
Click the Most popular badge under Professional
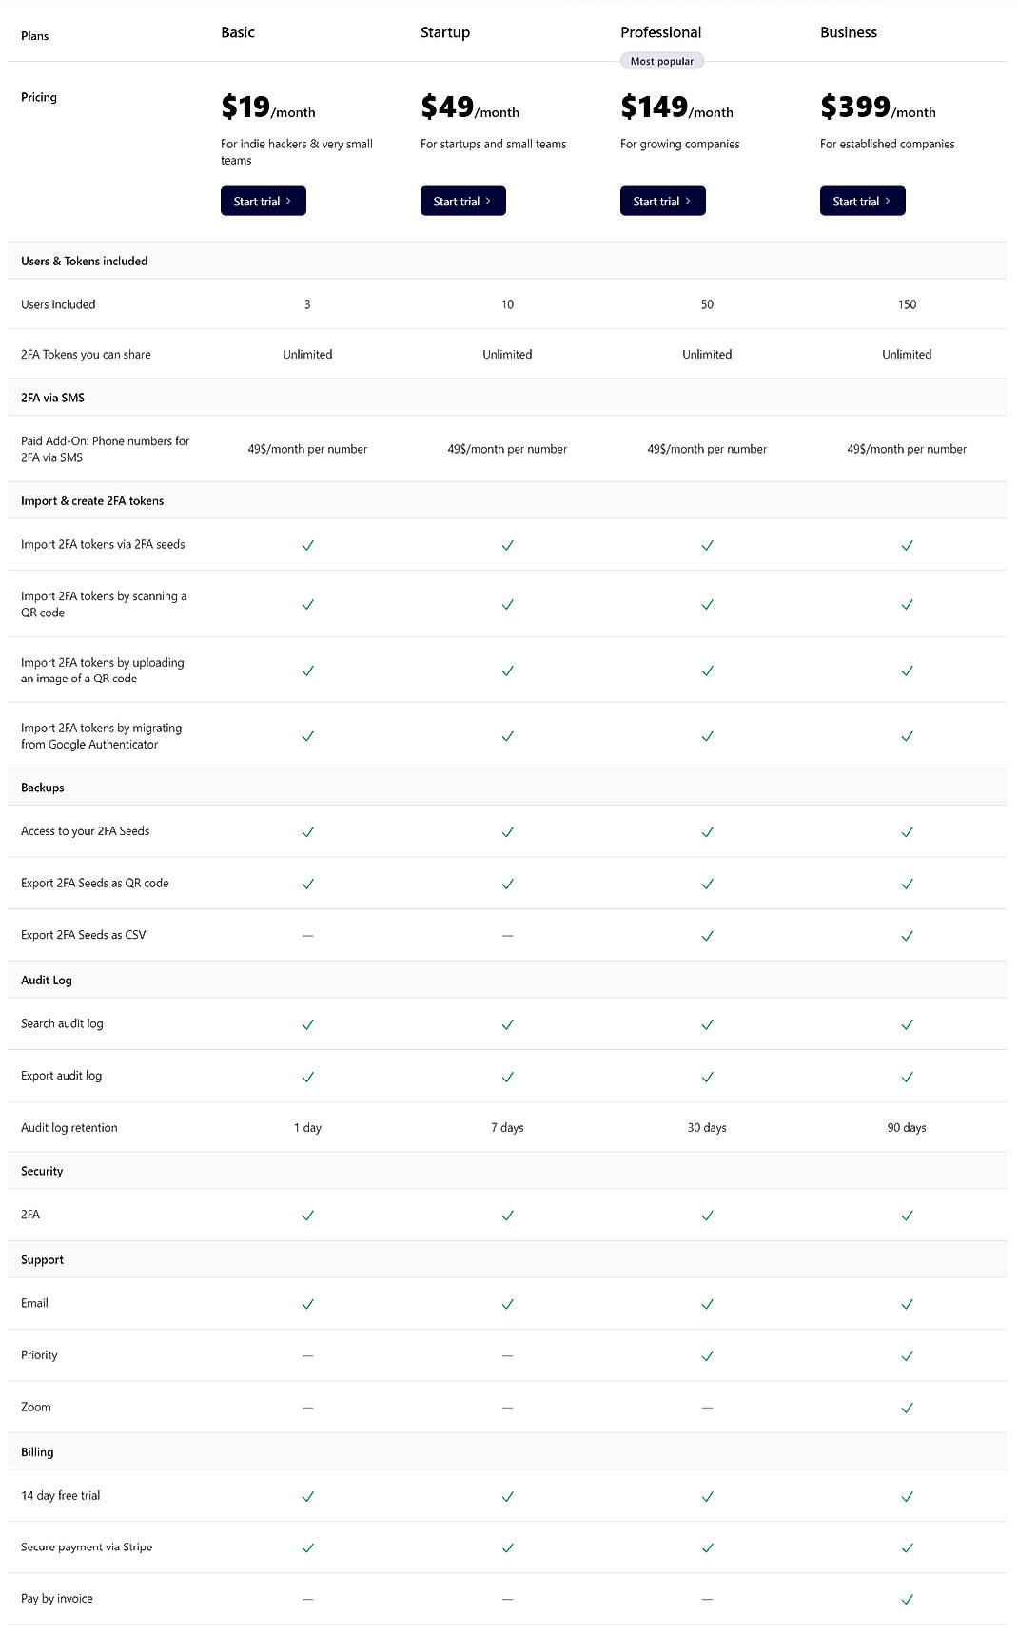click(663, 60)
